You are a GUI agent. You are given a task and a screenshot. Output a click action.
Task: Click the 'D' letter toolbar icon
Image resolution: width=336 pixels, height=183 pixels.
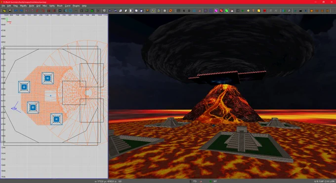pos(189,10)
